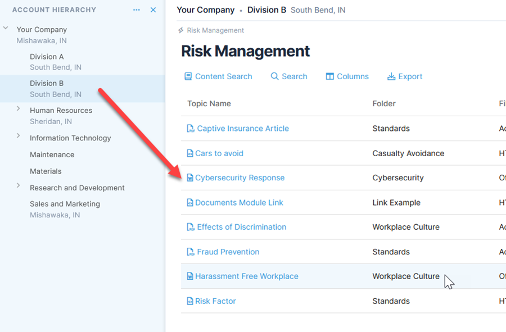Viewport: 506px width, 332px height.
Task: Select the HTML file icon beside Cars to avoid
Action: pyautogui.click(x=189, y=153)
